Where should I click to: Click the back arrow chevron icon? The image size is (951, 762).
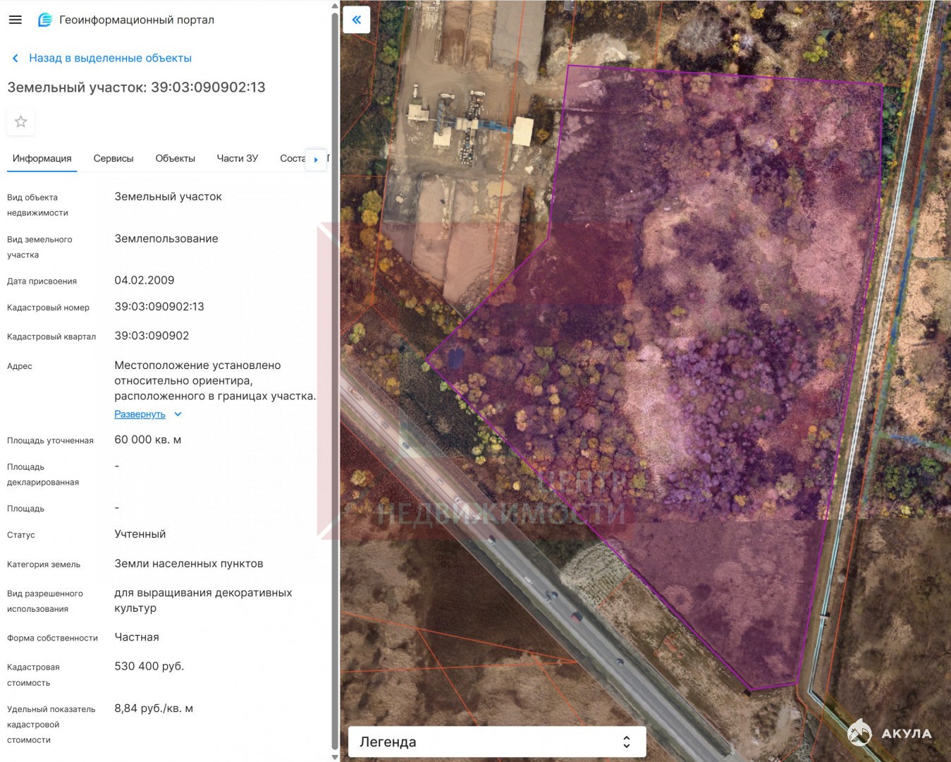(x=16, y=59)
